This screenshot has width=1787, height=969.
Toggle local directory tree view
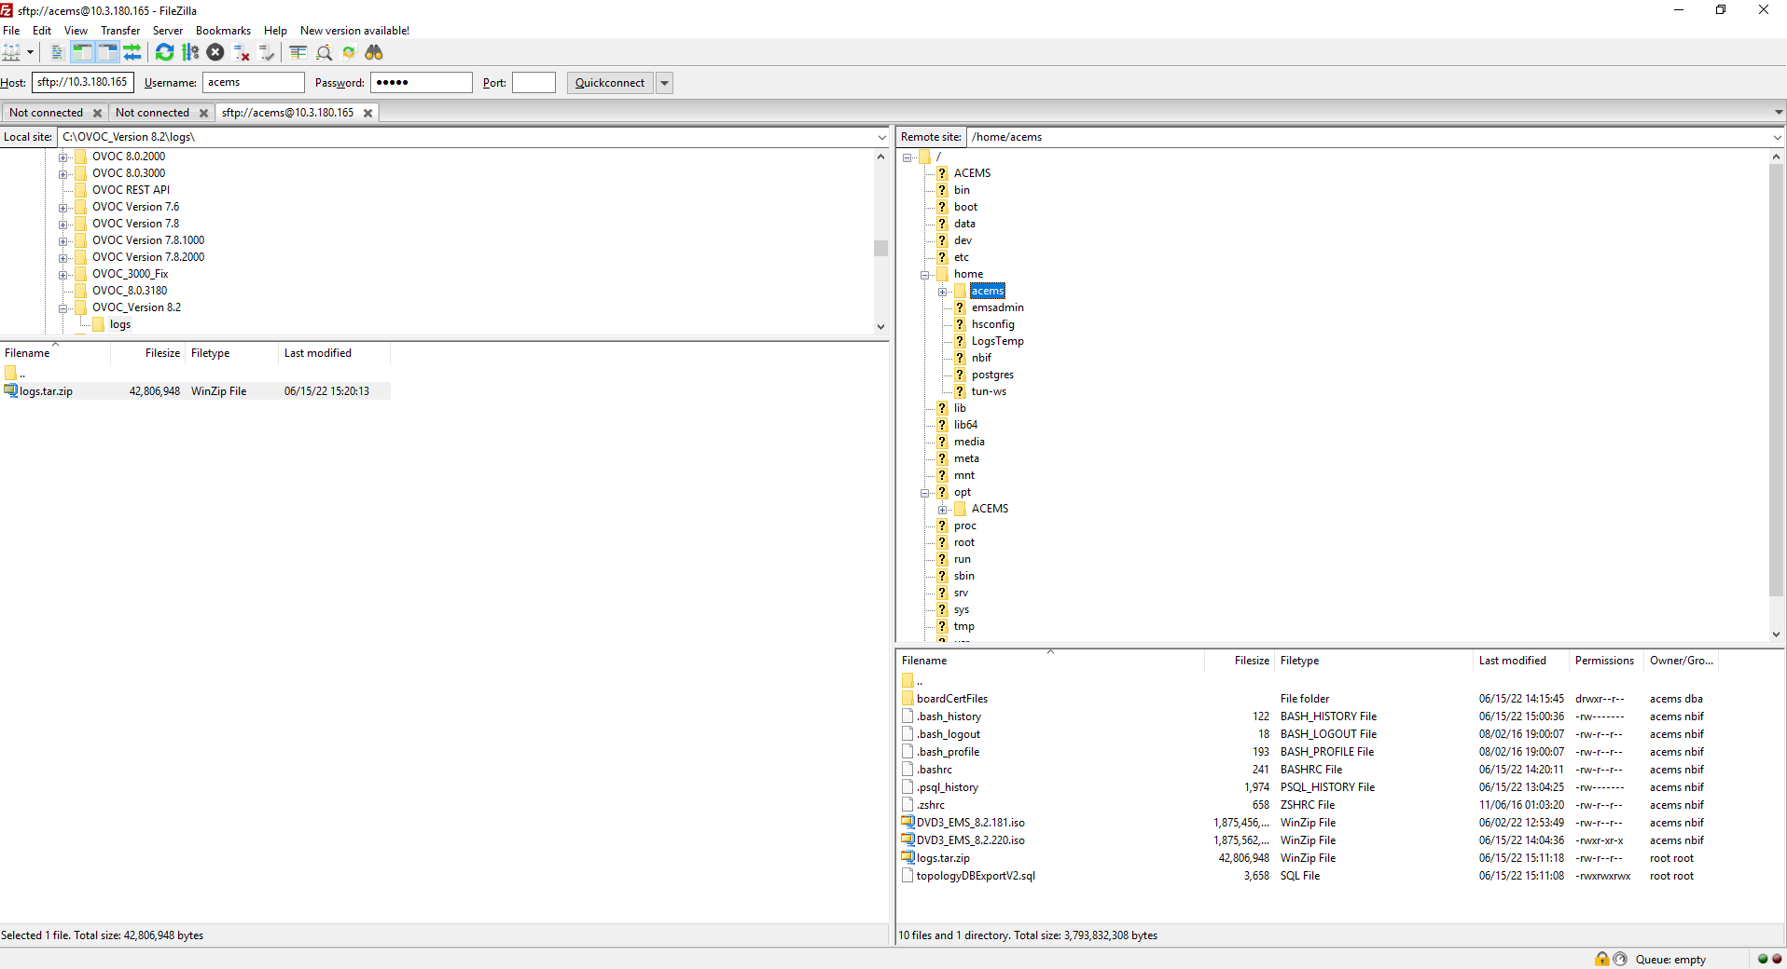click(82, 53)
